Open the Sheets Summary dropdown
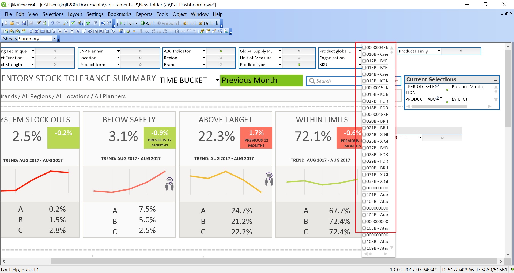514x273 pixels. point(54,39)
